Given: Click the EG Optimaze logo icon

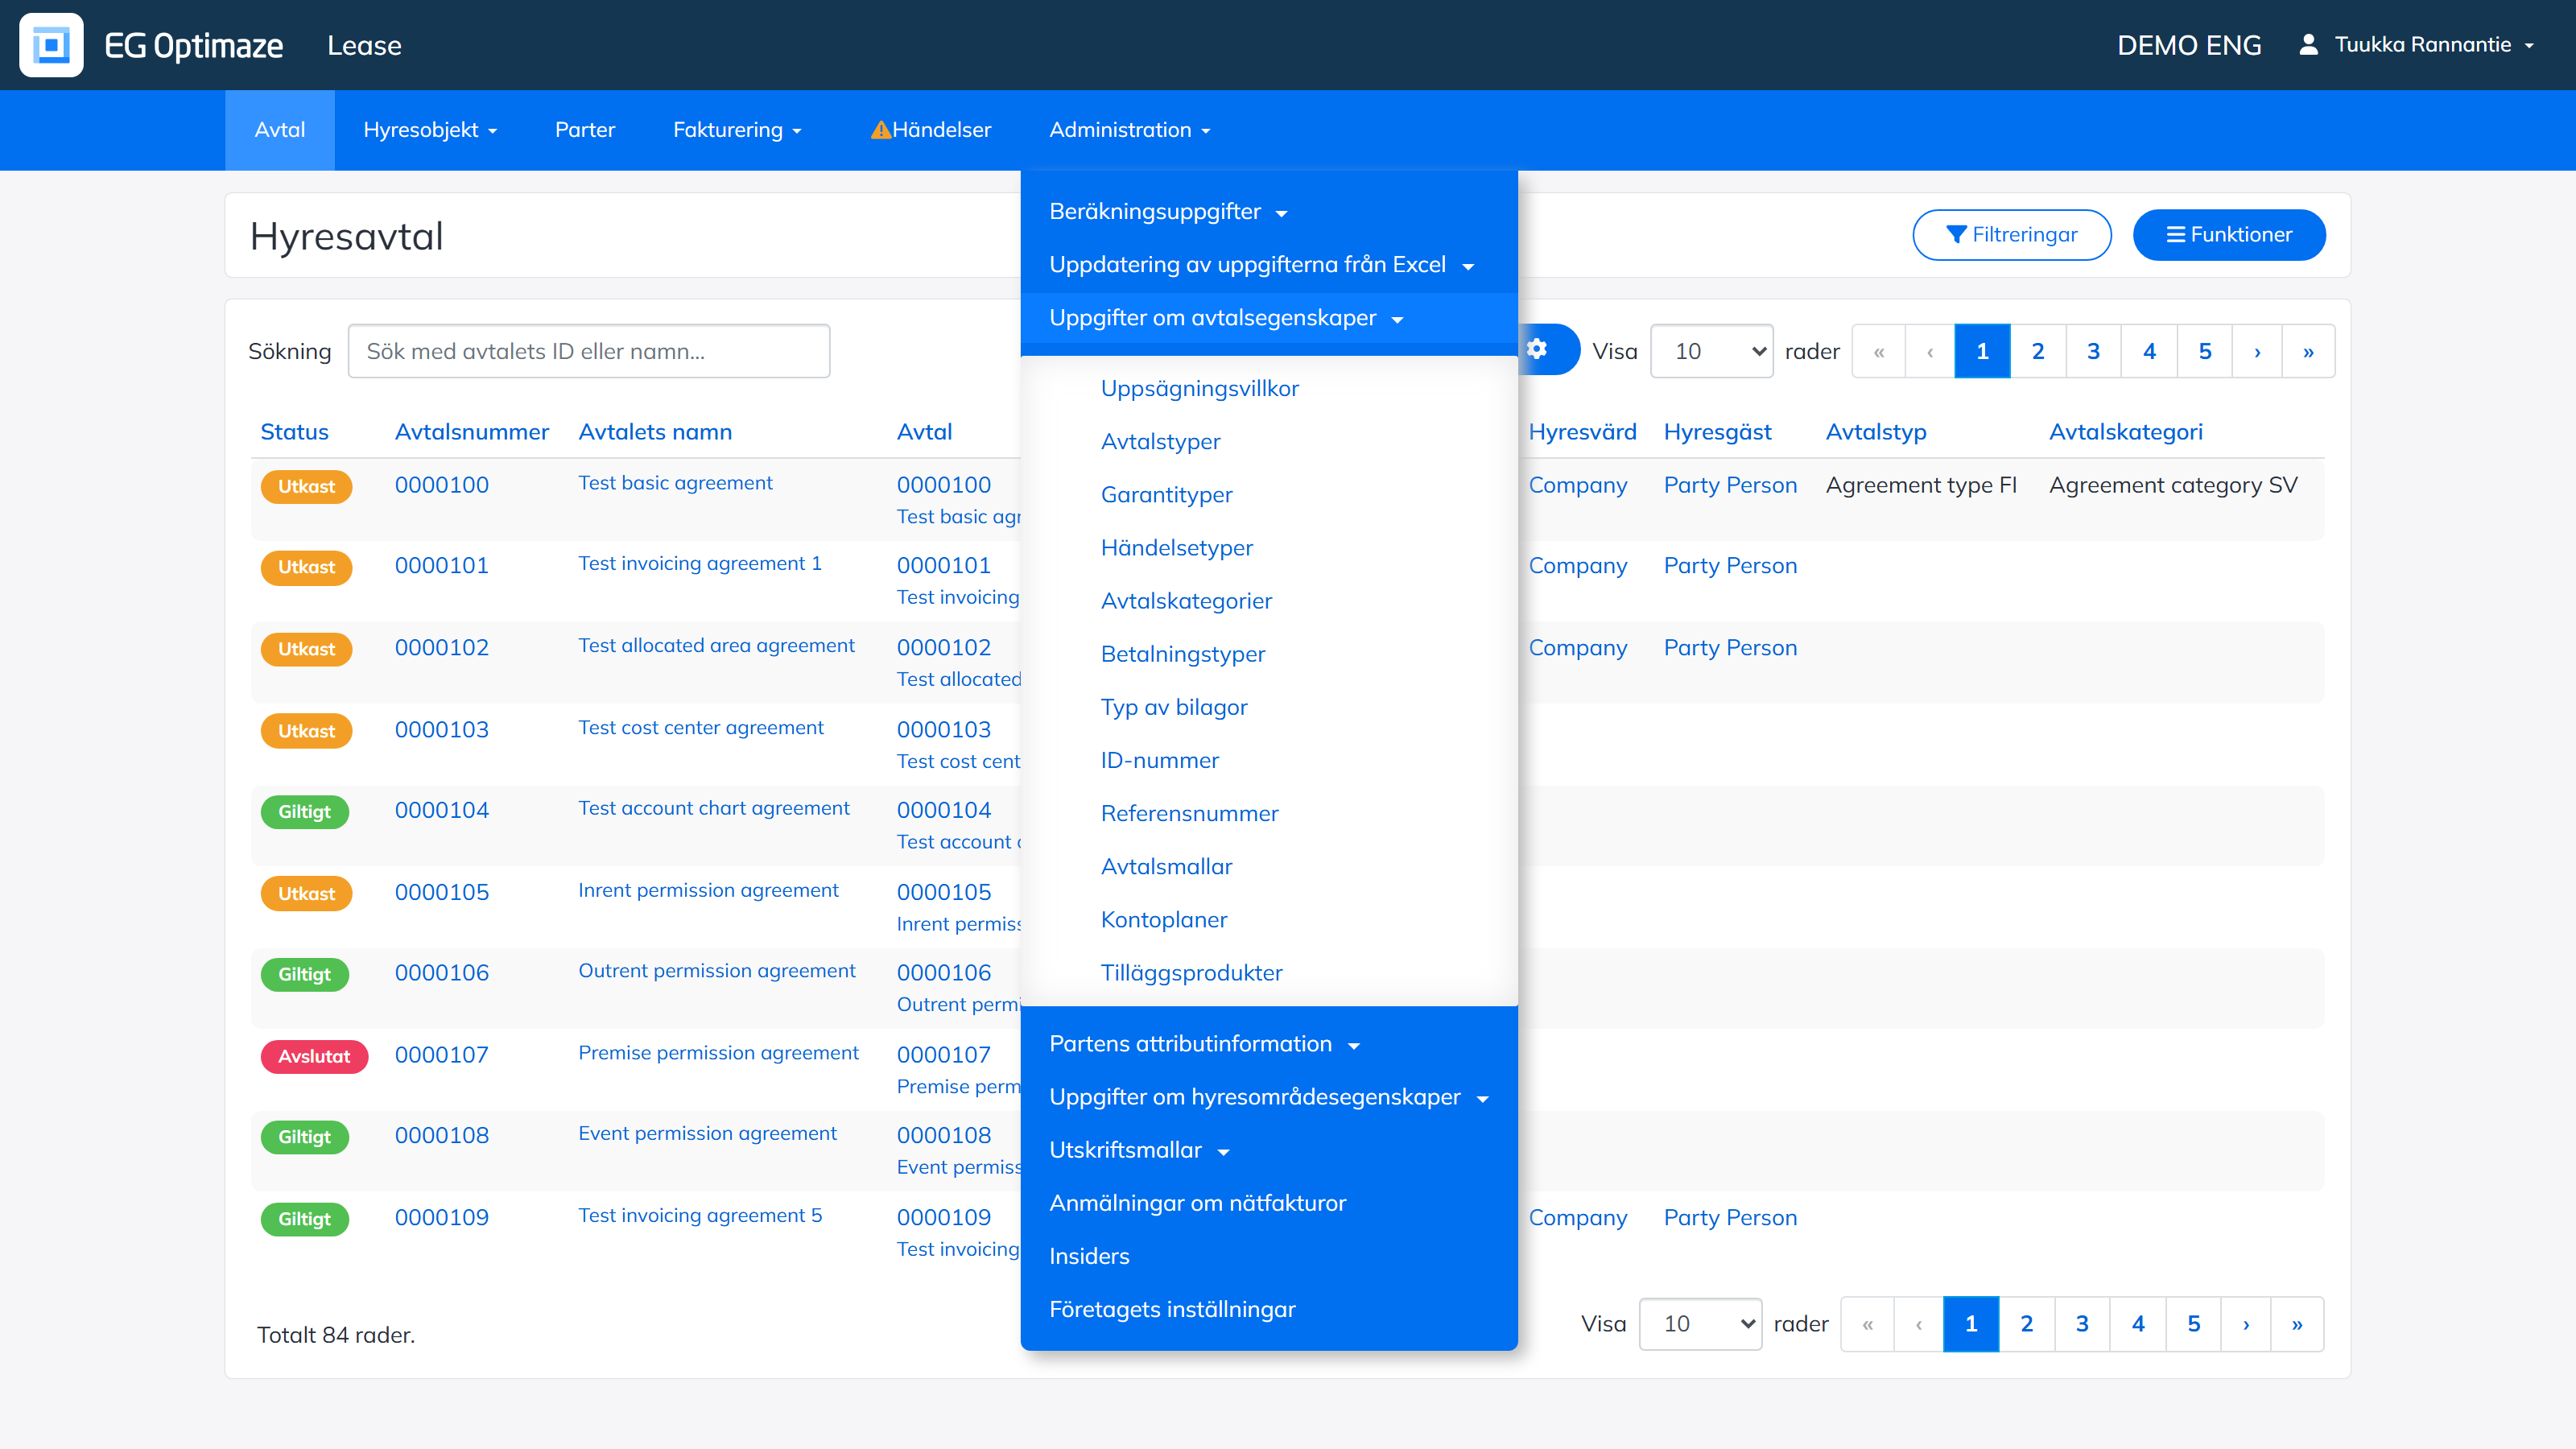Looking at the screenshot, I should (51, 45).
